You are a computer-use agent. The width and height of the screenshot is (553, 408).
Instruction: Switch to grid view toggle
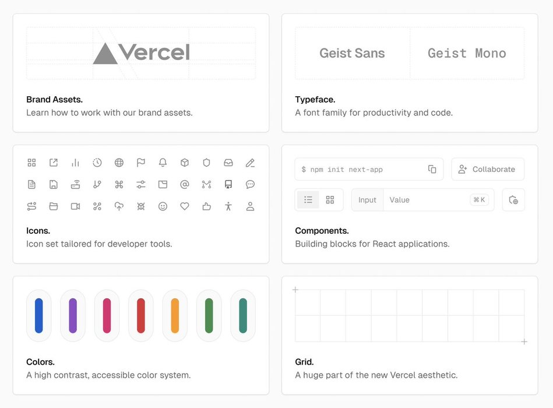[x=330, y=200]
